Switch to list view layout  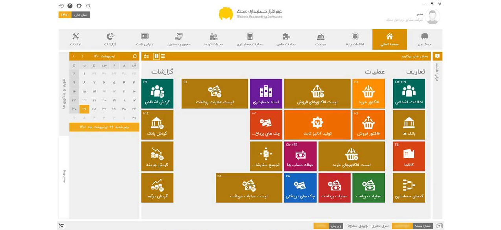[163, 56]
